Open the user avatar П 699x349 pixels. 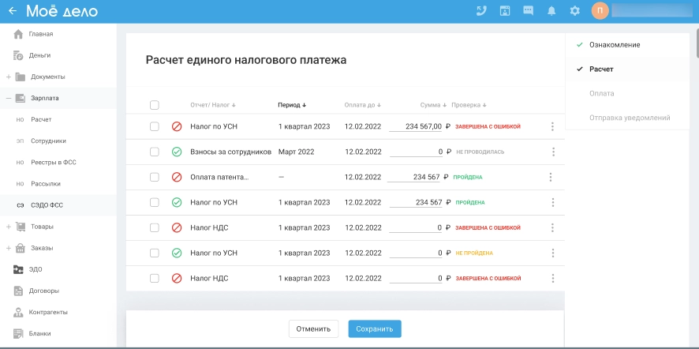click(x=600, y=11)
